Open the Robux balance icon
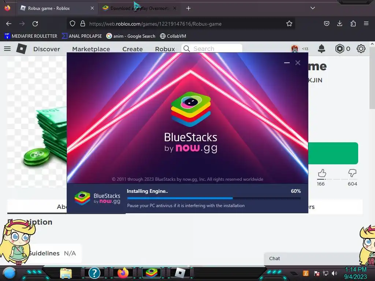This screenshot has height=281, width=375. (339, 49)
